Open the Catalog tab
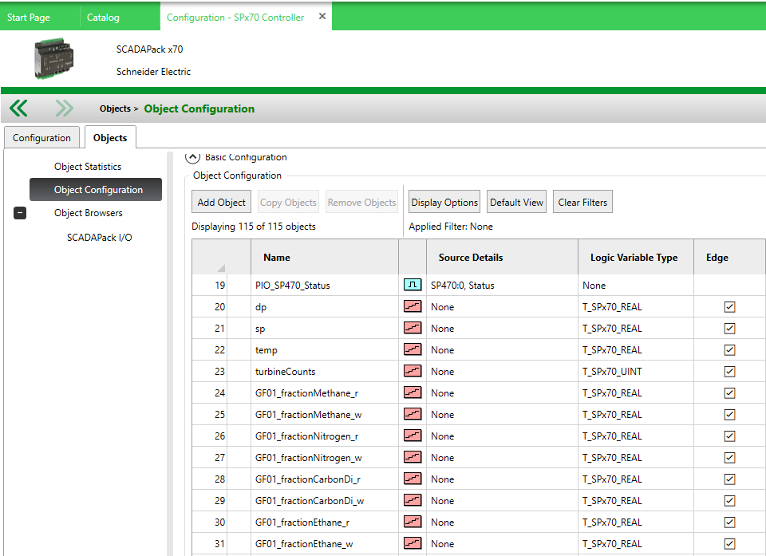Screen dimensions: 766x556 [x=103, y=17]
